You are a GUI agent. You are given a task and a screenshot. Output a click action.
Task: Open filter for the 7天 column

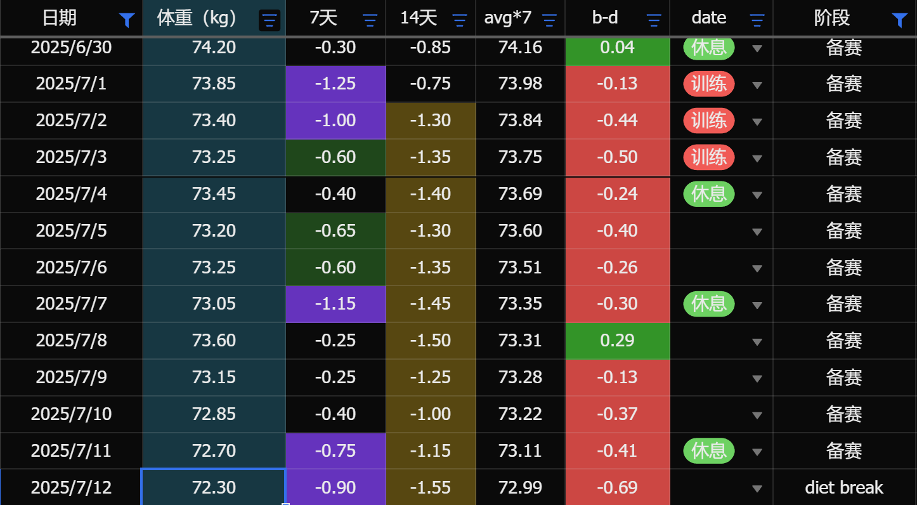click(x=370, y=20)
